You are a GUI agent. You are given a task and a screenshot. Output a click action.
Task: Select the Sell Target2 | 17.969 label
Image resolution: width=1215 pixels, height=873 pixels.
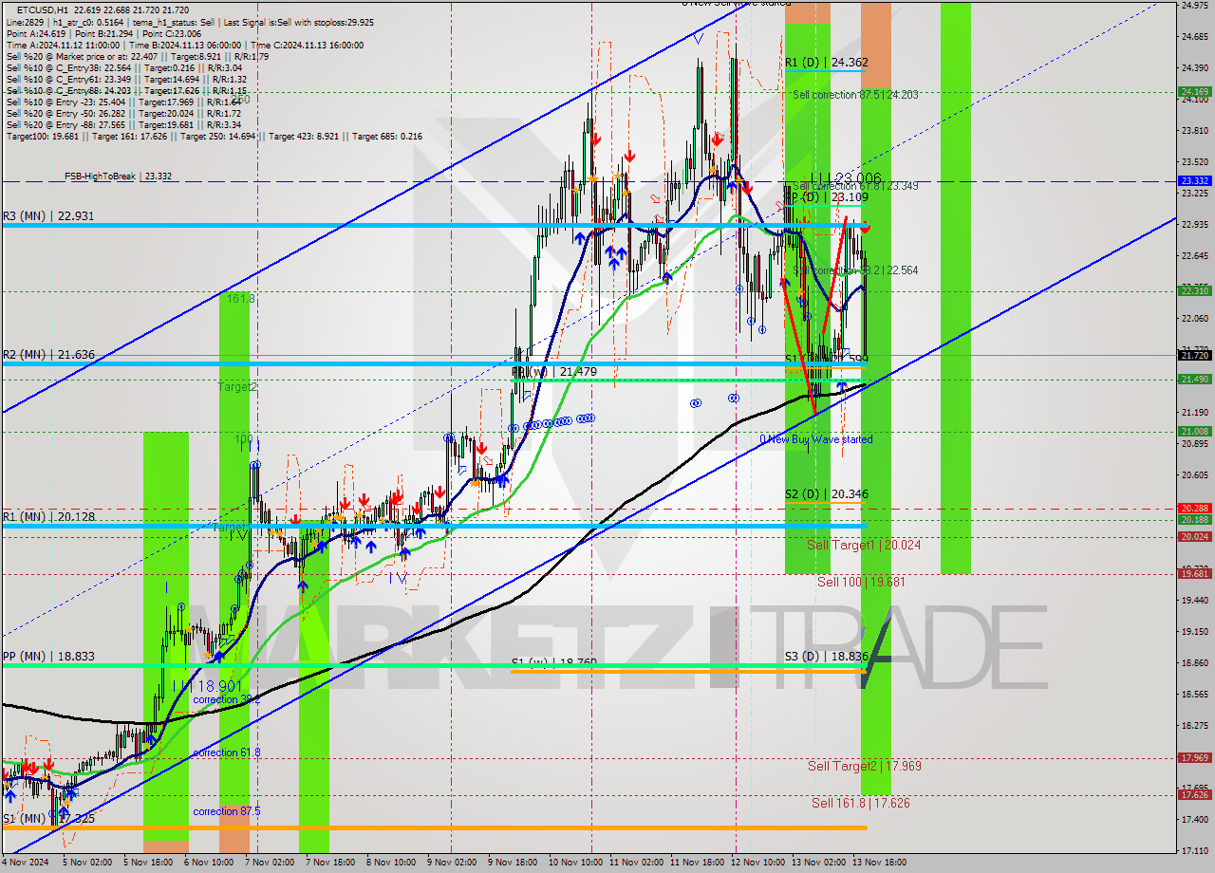click(x=864, y=766)
